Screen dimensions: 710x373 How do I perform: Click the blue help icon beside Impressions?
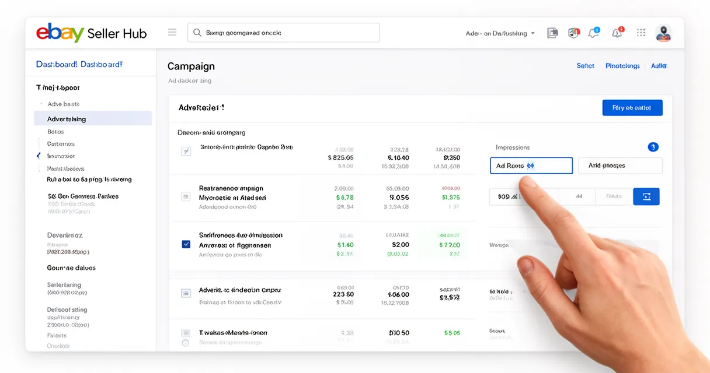[653, 147]
